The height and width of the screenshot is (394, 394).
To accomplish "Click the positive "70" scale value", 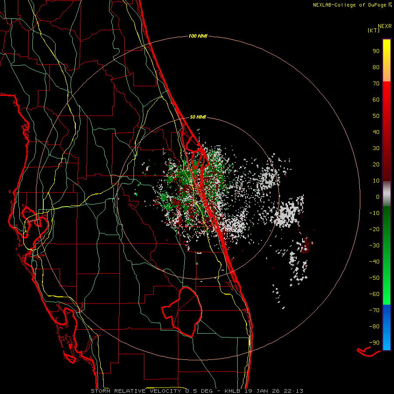I will pyautogui.click(x=376, y=84).
